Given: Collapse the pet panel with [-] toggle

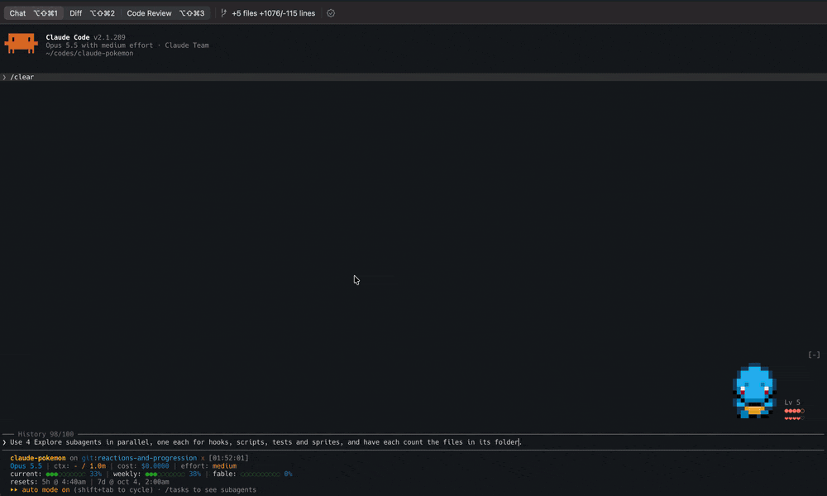Looking at the screenshot, I should 814,355.
